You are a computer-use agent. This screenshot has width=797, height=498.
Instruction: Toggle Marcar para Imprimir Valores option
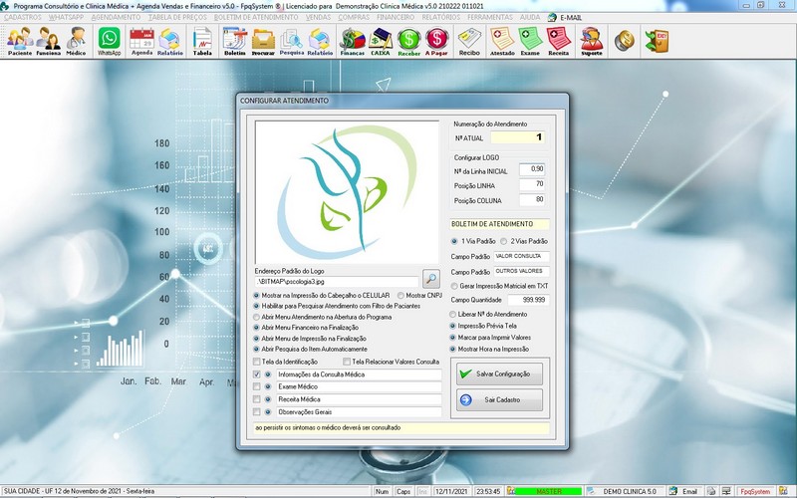(453, 338)
